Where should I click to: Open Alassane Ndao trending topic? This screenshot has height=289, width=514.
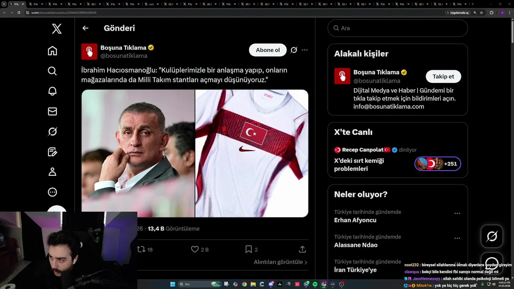[356, 245]
